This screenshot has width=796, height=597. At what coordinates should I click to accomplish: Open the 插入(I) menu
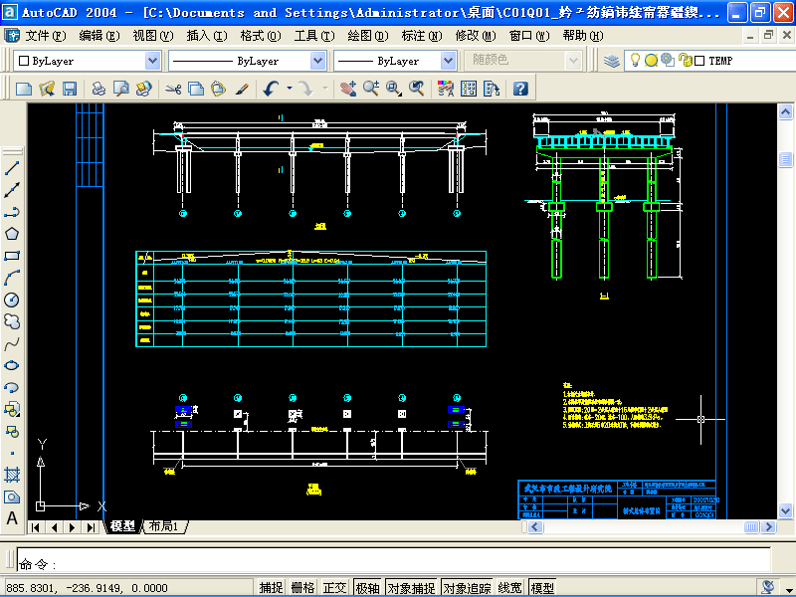coord(207,36)
